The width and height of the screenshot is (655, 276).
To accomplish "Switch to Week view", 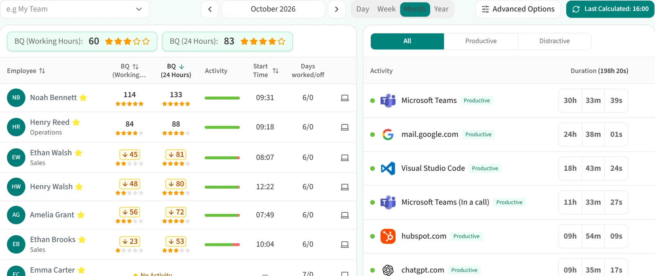I will (x=386, y=9).
